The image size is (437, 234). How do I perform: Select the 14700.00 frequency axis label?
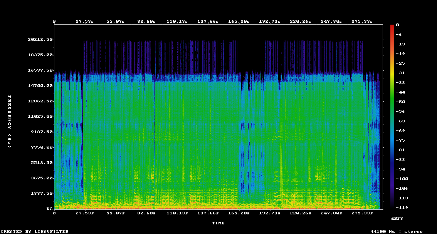[x=40, y=86]
